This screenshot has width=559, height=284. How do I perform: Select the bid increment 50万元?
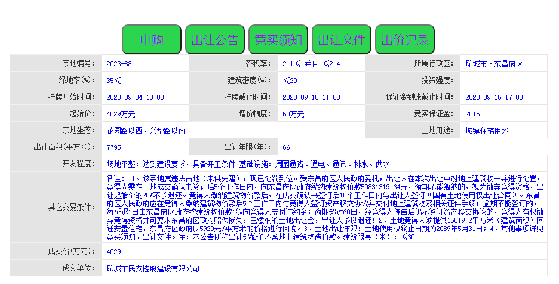point(294,114)
